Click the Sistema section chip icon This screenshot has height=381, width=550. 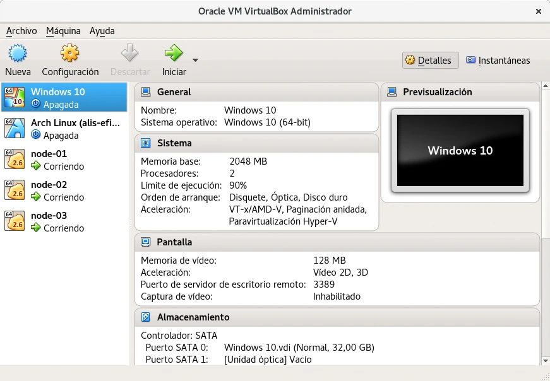[x=146, y=143]
